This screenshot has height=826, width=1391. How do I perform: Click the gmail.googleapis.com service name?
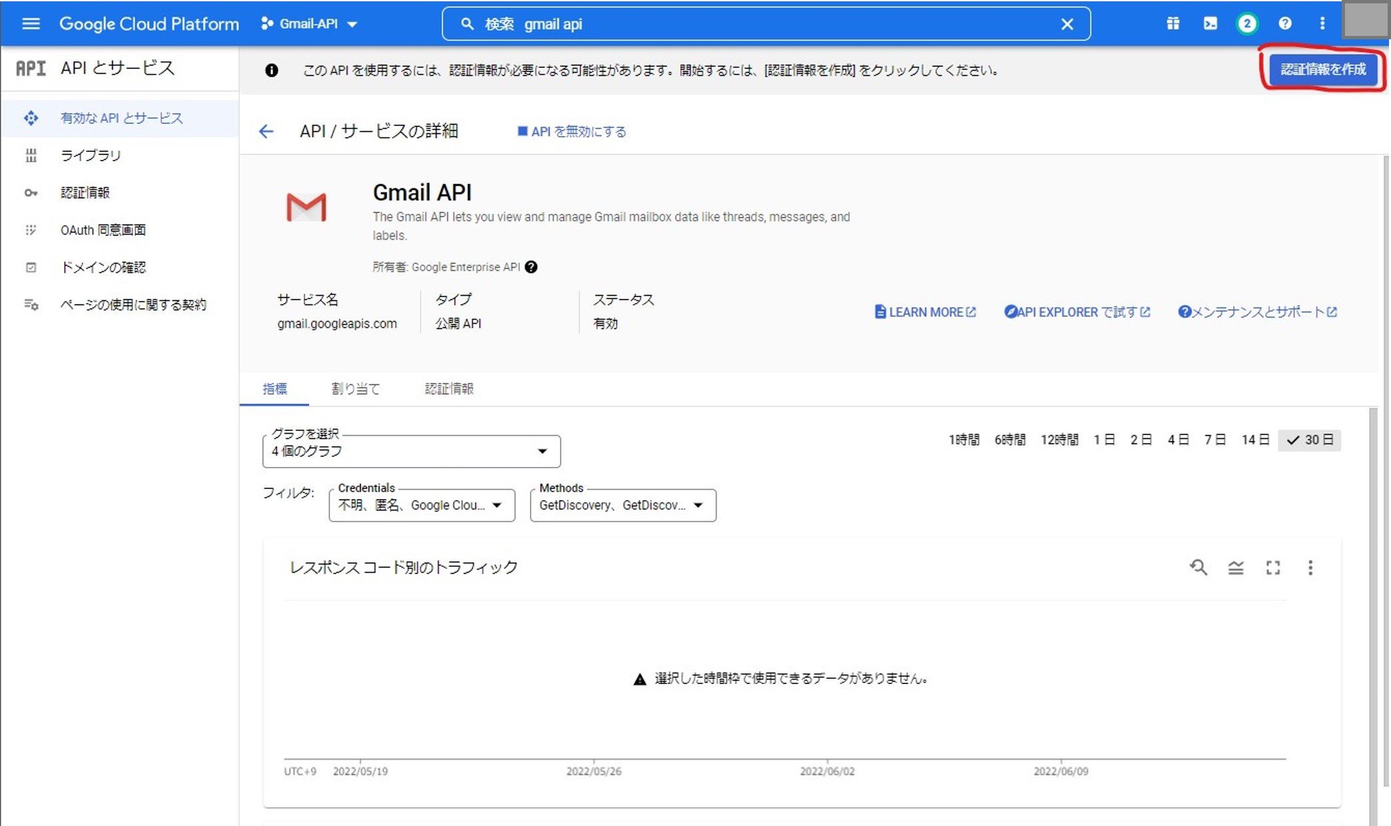(337, 324)
